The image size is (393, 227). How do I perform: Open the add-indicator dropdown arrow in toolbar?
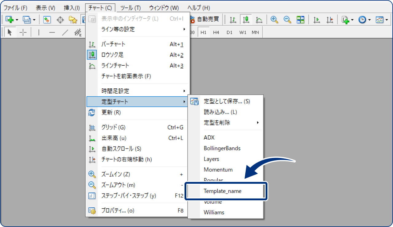[x=352, y=20]
